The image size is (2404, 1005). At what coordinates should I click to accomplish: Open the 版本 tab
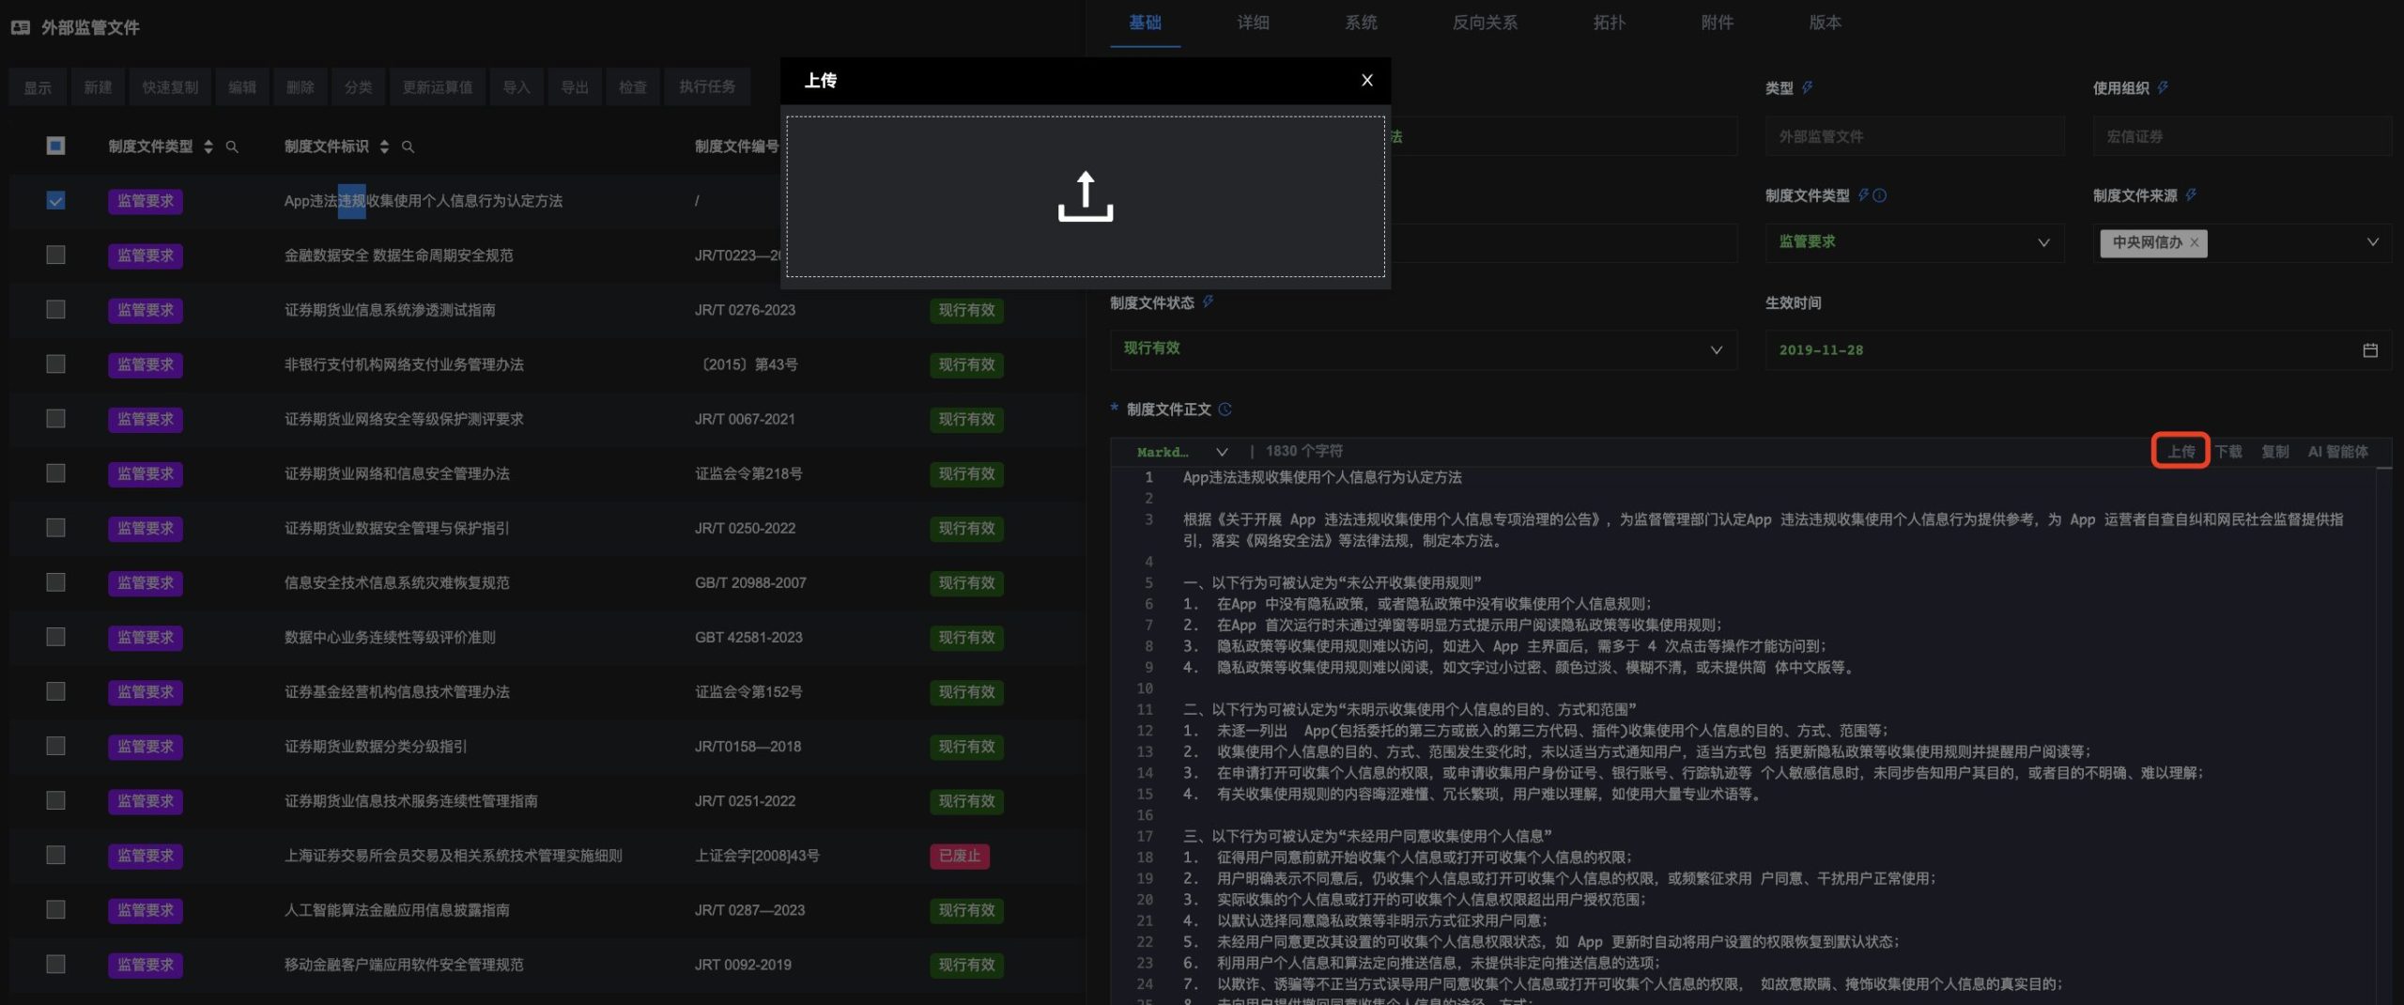1825,23
